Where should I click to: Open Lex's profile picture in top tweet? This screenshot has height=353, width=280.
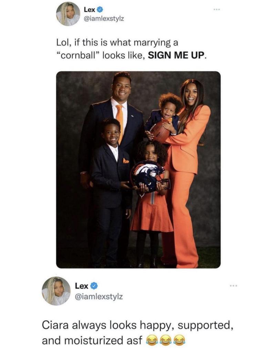coord(68,14)
